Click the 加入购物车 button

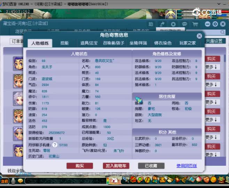(x=116, y=166)
